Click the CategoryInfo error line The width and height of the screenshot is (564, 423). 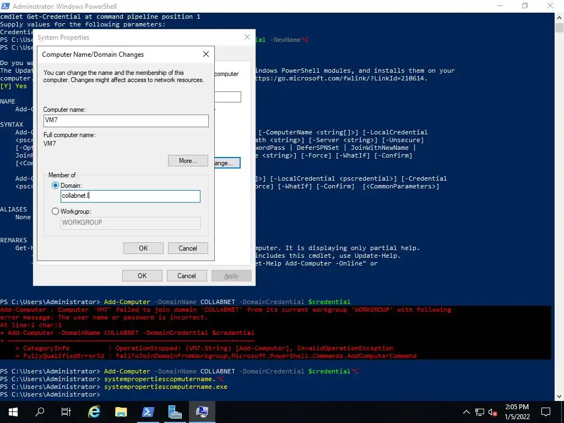click(204, 348)
